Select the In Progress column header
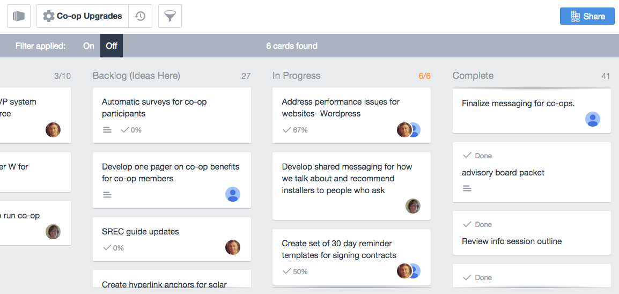Screen dimensions: 619x294 coord(297,76)
